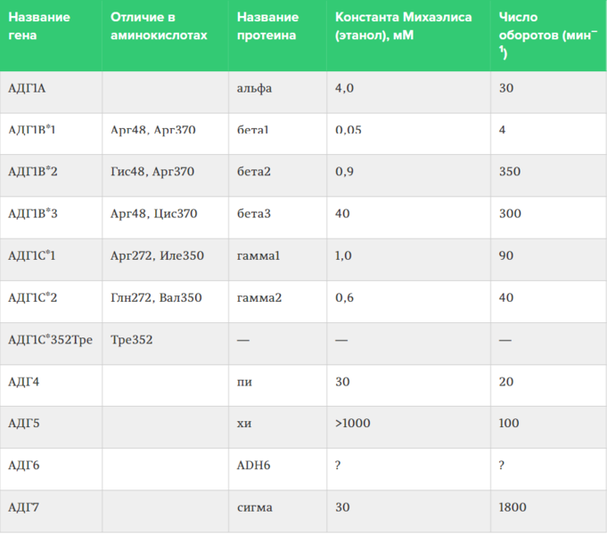This screenshot has height=534, width=607.
Task: Select the 'Отличие в аминокислотах' header cell
Action: click(x=165, y=36)
